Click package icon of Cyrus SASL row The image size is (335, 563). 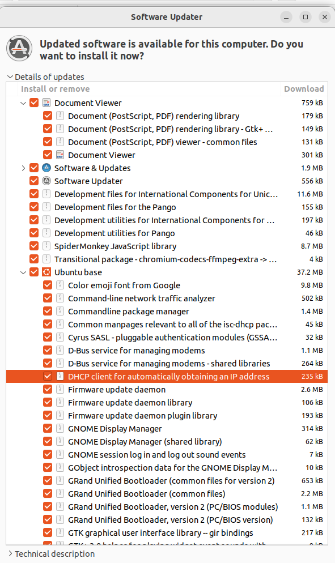coord(60,337)
